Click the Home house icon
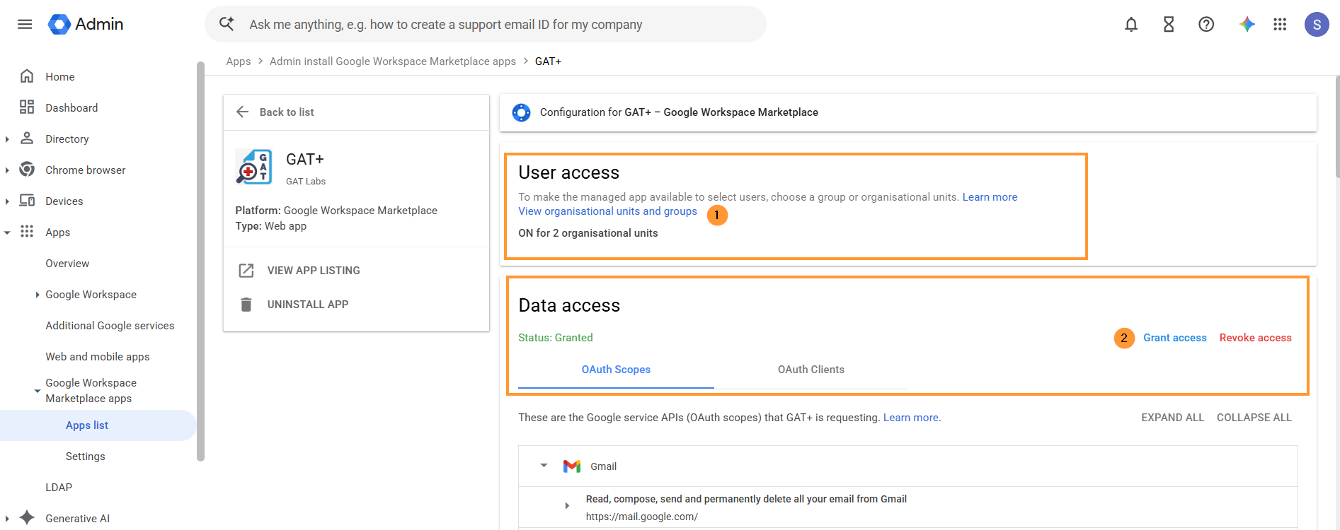Viewport: 1340px width, 530px height. (27, 76)
